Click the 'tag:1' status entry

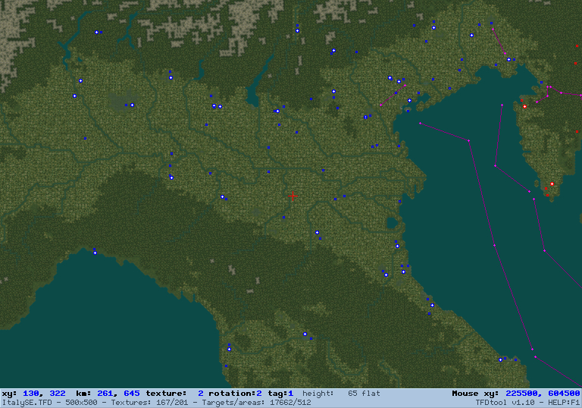click(280, 394)
